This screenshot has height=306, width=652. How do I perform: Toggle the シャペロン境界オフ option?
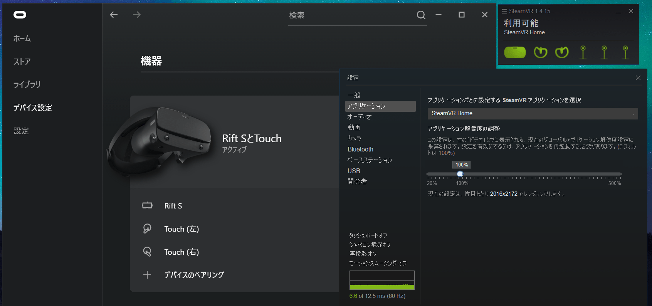[370, 244]
